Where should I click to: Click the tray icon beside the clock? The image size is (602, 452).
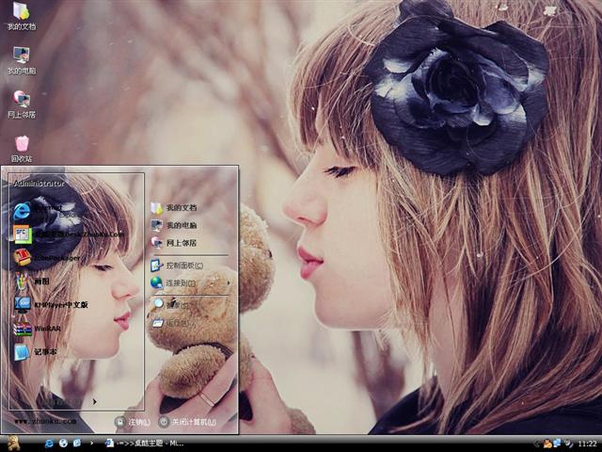point(568,444)
